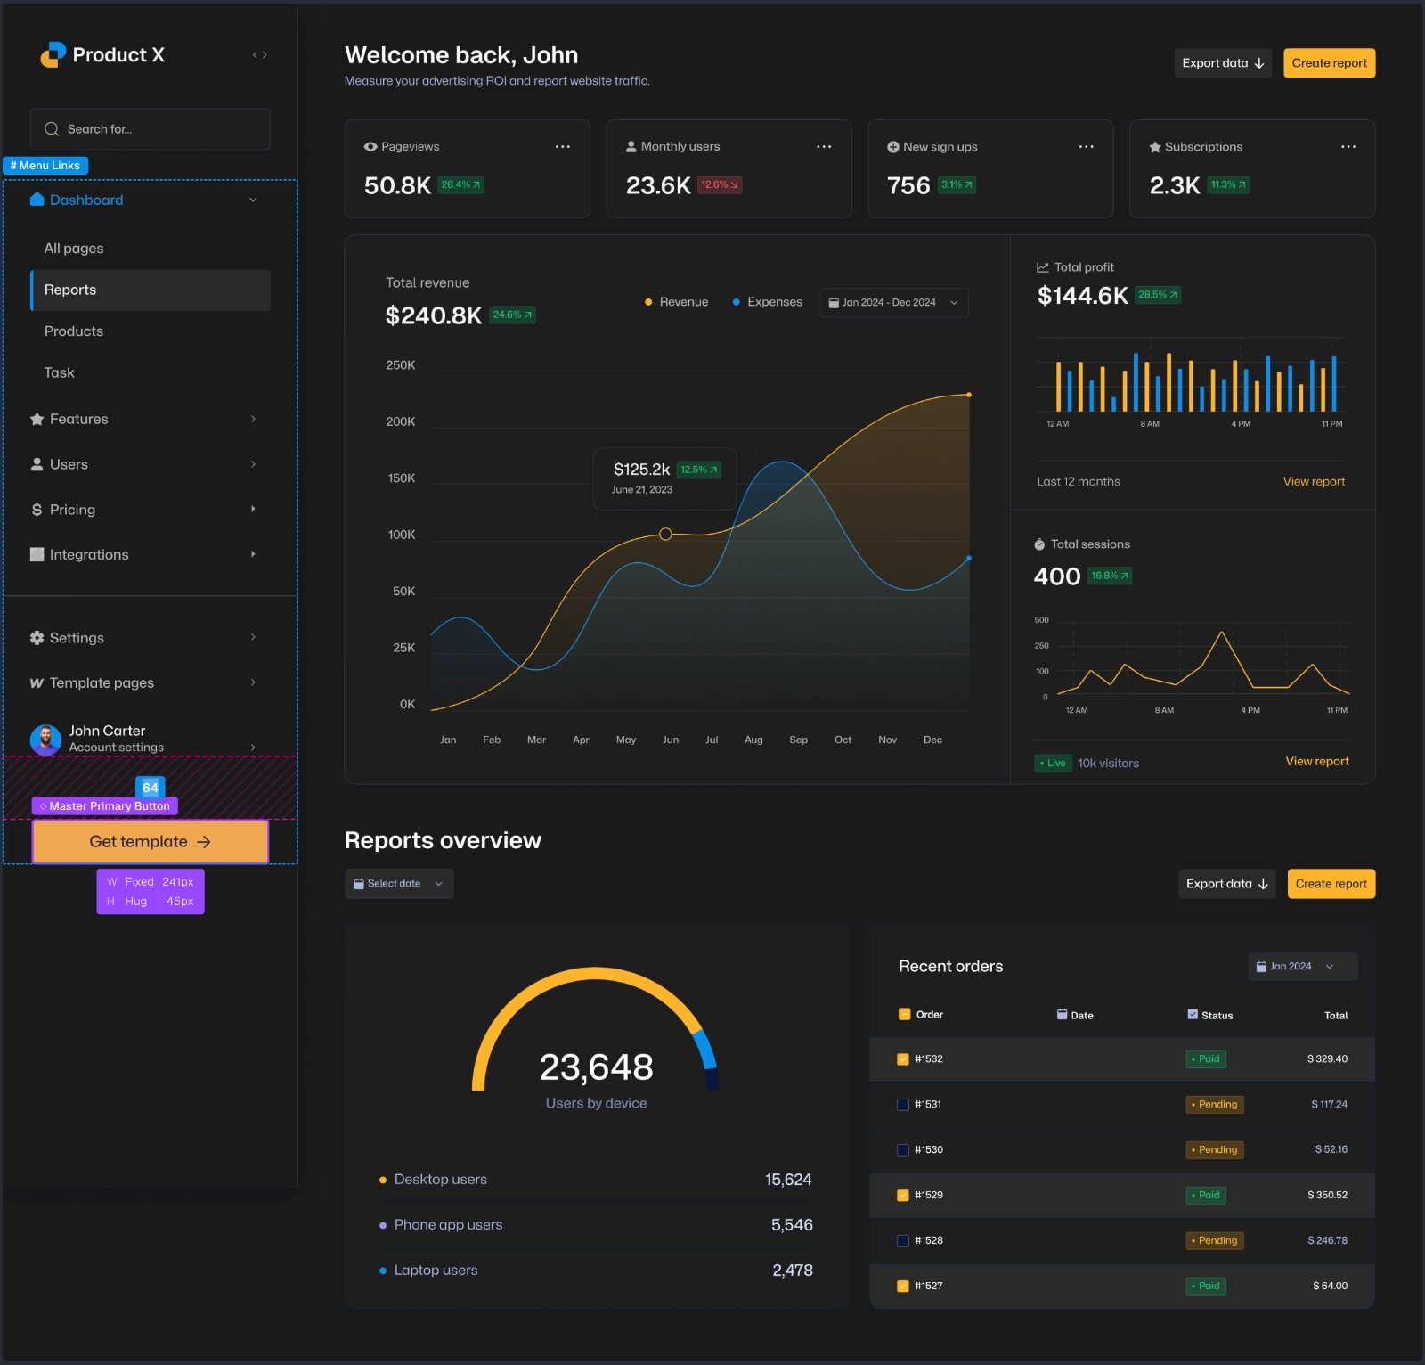Click the Features star icon
Viewport: 1425px width, 1365px height.
point(37,419)
